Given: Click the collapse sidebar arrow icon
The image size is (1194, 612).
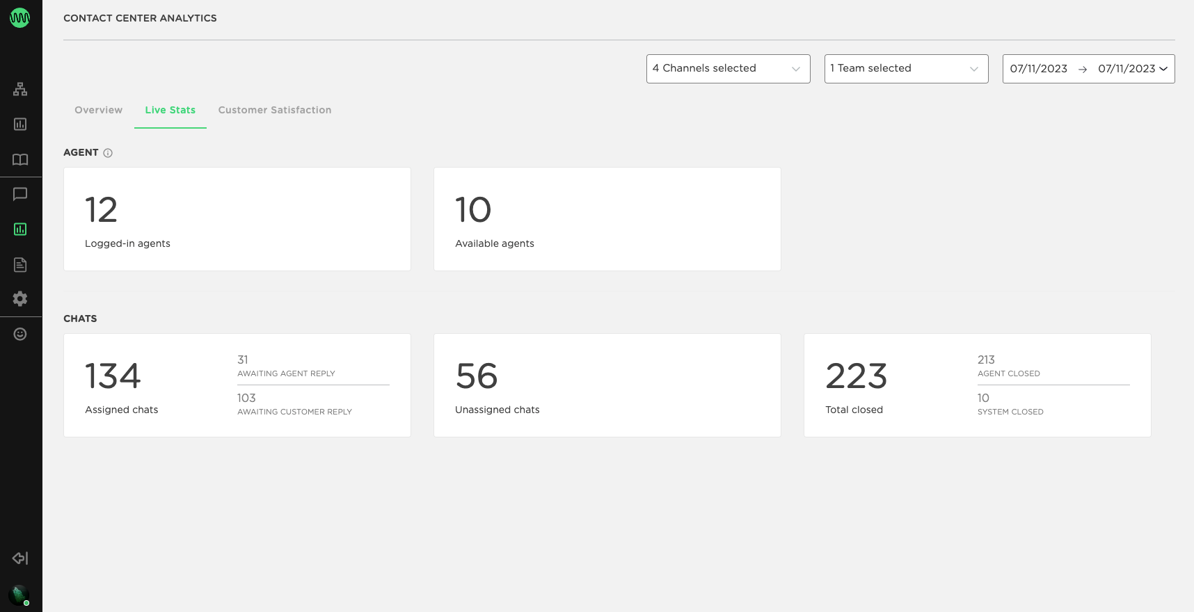Looking at the screenshot, I should click(x=20, y=558).
